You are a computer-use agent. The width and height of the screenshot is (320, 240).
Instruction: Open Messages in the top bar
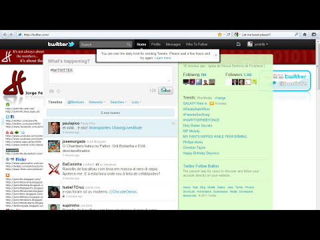click(x=173, y=44)
